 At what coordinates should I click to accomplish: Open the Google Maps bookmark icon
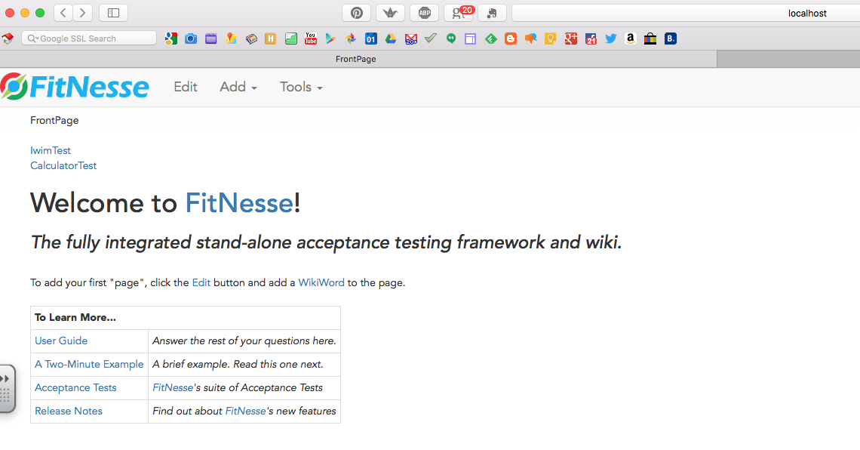tap(231, 39)
